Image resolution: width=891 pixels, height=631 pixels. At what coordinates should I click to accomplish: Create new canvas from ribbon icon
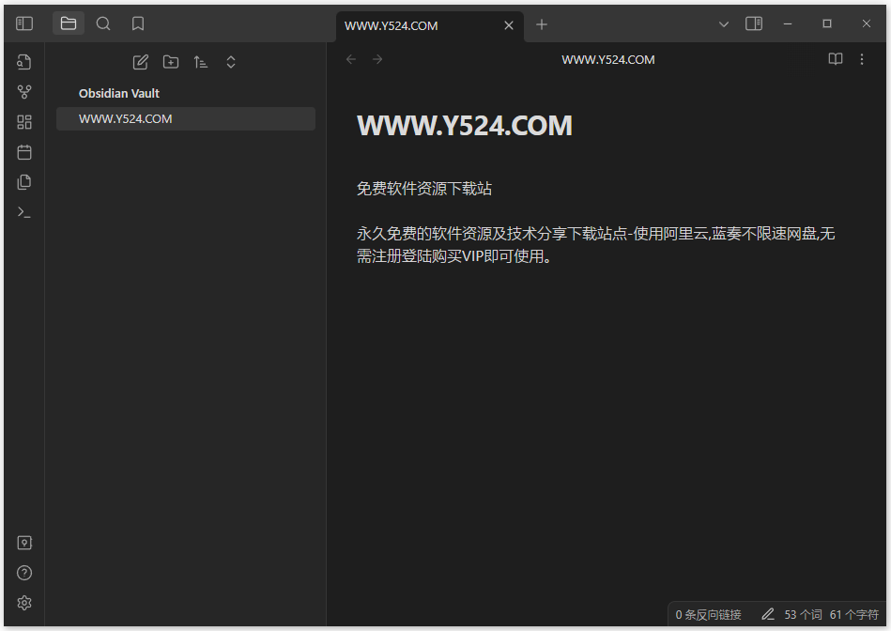[24, 122]
